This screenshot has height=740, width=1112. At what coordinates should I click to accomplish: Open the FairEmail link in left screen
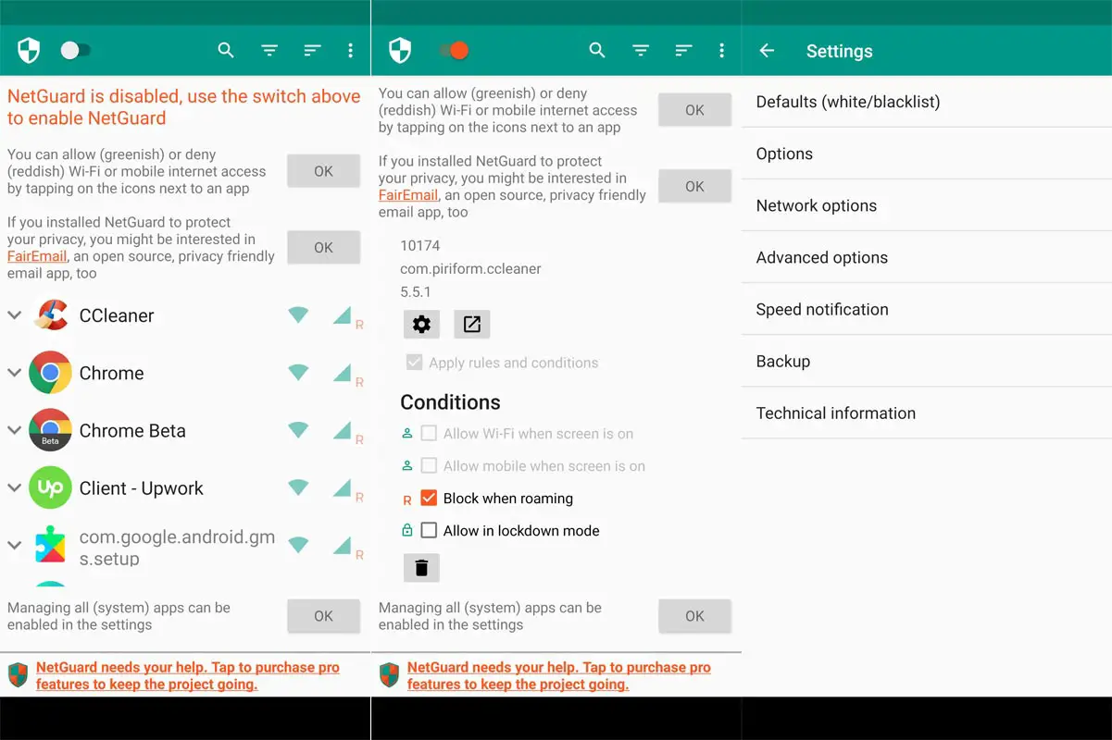37,256
